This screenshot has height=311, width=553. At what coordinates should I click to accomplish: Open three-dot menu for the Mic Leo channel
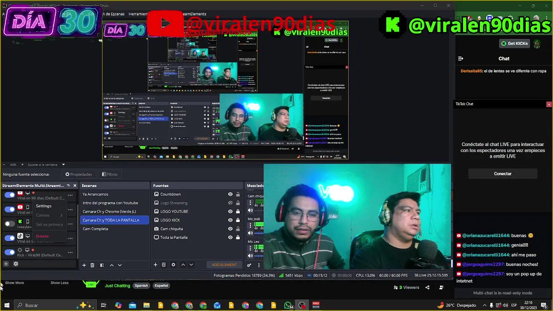[x=250, y=248]
